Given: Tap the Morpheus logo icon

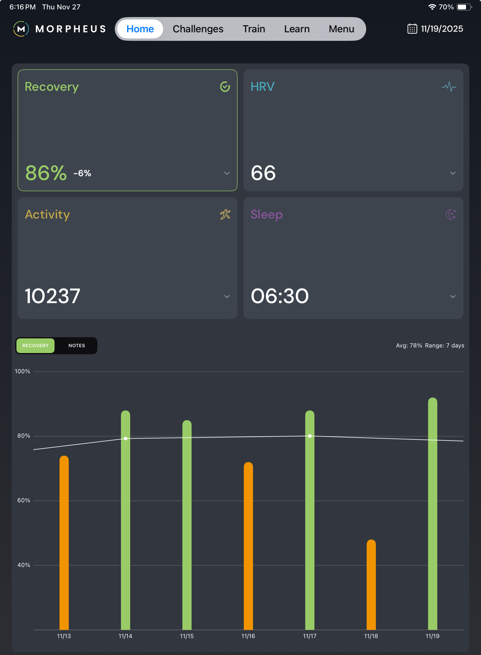Looking at the screenshot, I should (21, 29).
